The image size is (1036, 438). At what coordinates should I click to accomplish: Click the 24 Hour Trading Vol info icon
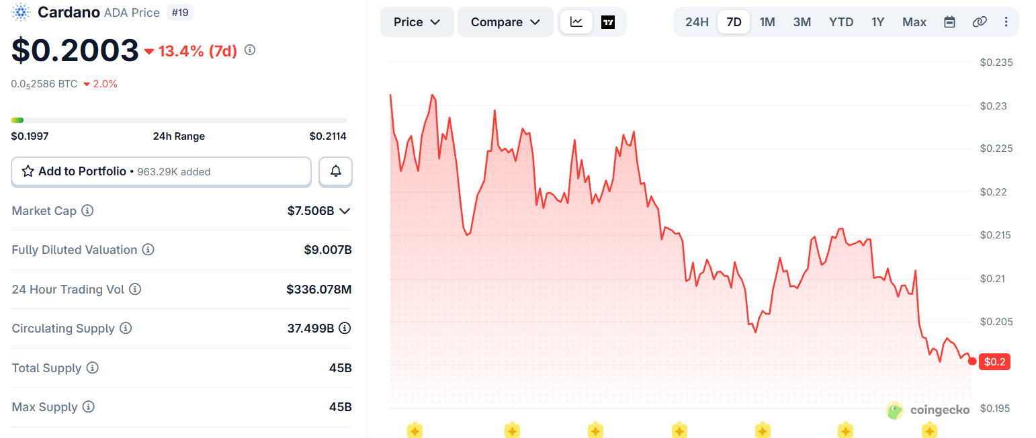[135, 290]
